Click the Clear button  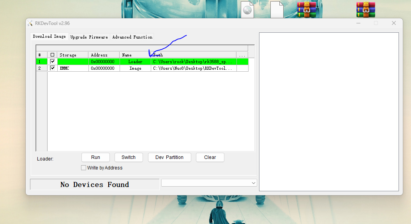click(210, 157)
